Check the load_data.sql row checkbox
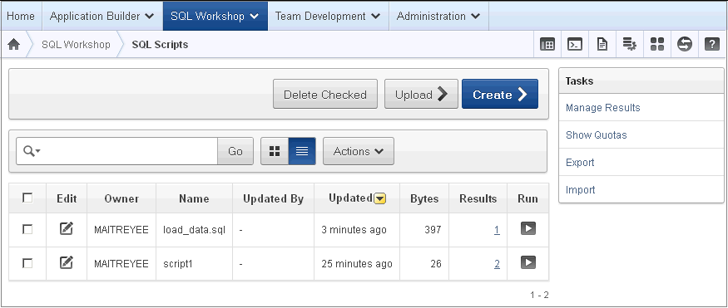This screenshot has width=728, height=308. click(27, 229)
